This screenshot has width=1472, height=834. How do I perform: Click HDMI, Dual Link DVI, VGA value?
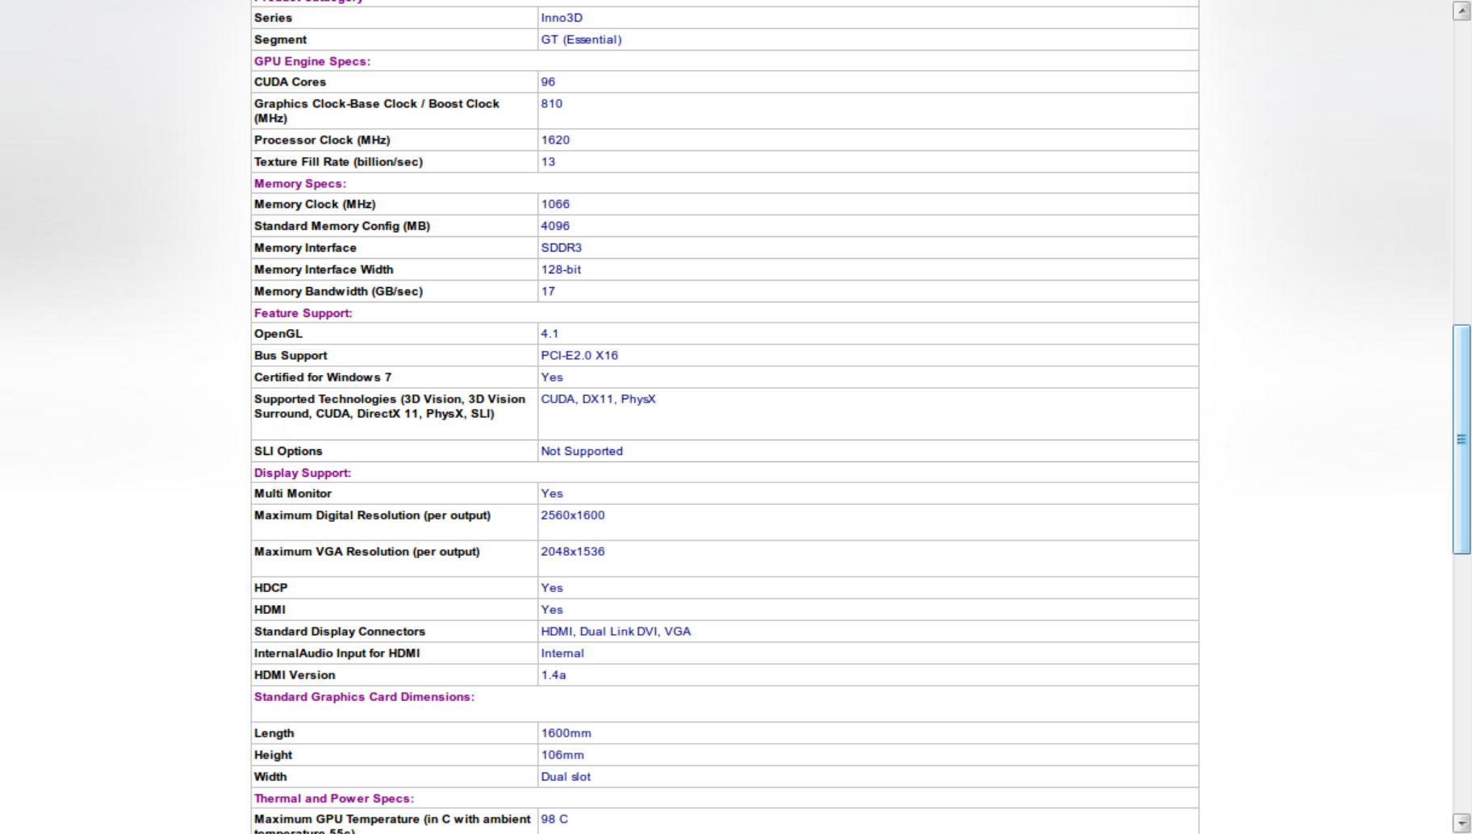pos(615,632)
